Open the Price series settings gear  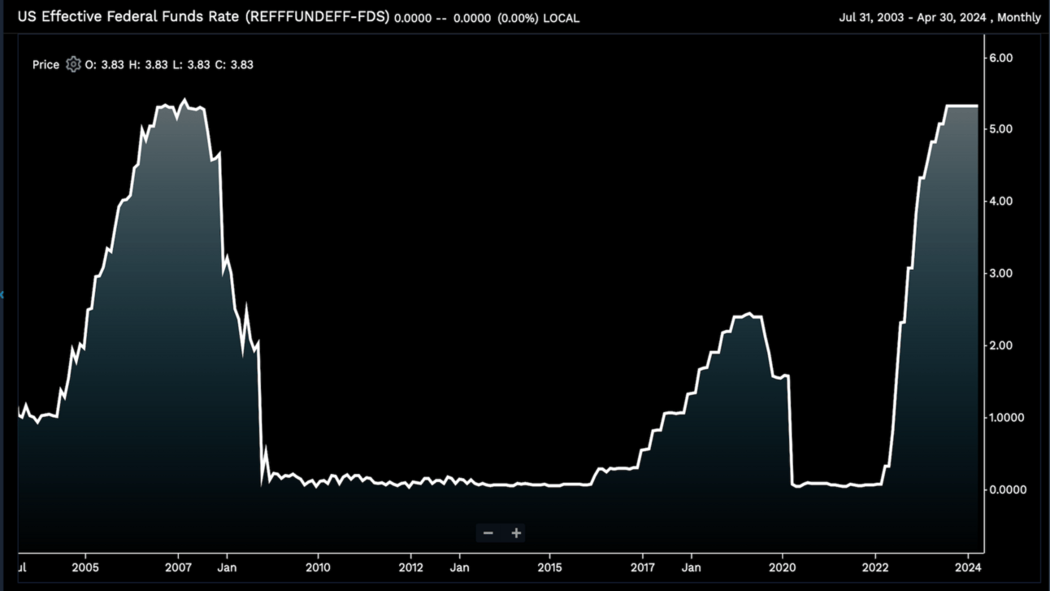point(73,64)
